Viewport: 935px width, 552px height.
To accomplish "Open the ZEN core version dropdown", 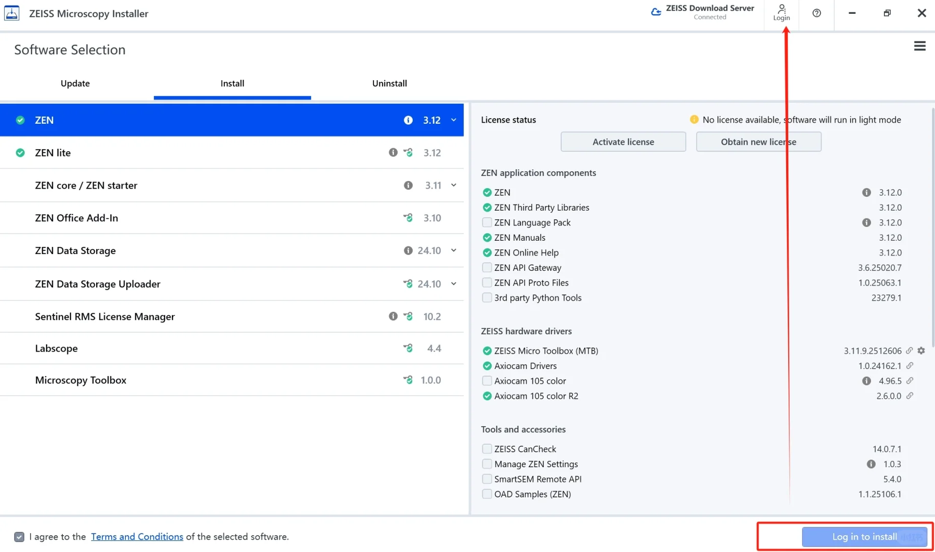I will coord(454,185).
